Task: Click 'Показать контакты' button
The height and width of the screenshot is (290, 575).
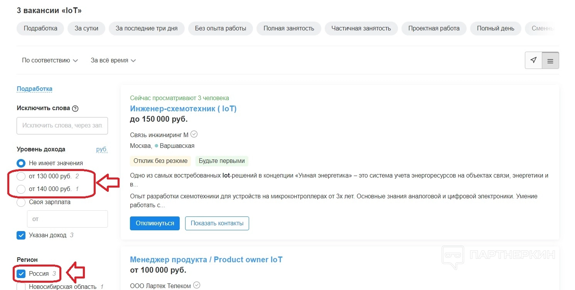Action: 217,223
